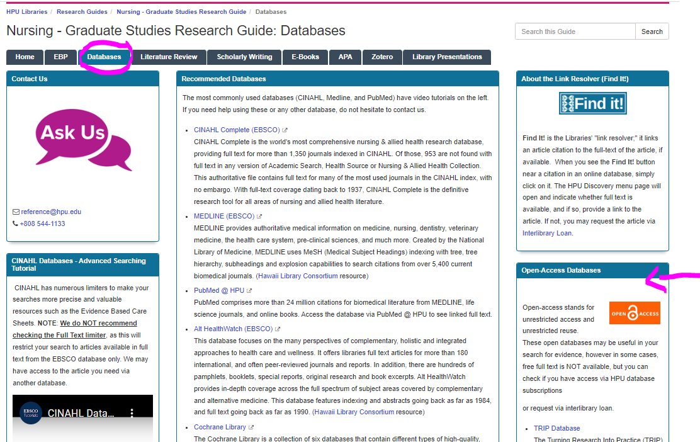
Task: Go to the Scholarly Writing tab
Action: coord(244,57)
